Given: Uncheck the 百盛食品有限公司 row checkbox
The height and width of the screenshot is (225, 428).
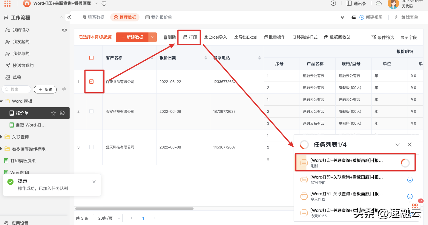Looking at the screenshot, I should pos(91,82).
